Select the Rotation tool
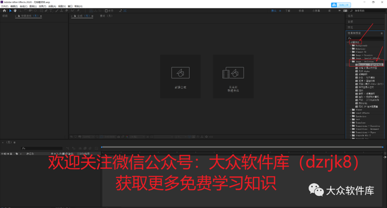Image resolution: width=387 pixels, height=208 pixels. click(x=26, y=11)
